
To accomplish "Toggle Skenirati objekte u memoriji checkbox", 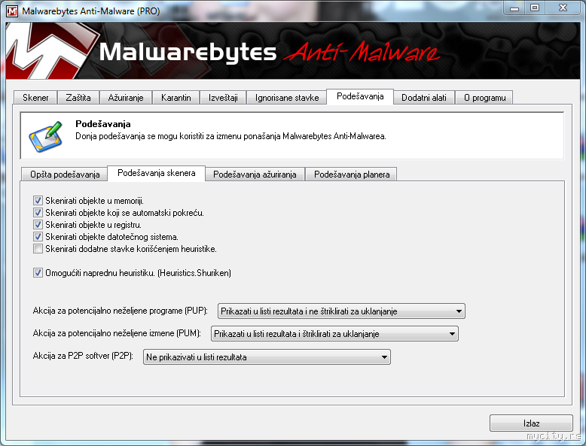I will pos(38,200).
